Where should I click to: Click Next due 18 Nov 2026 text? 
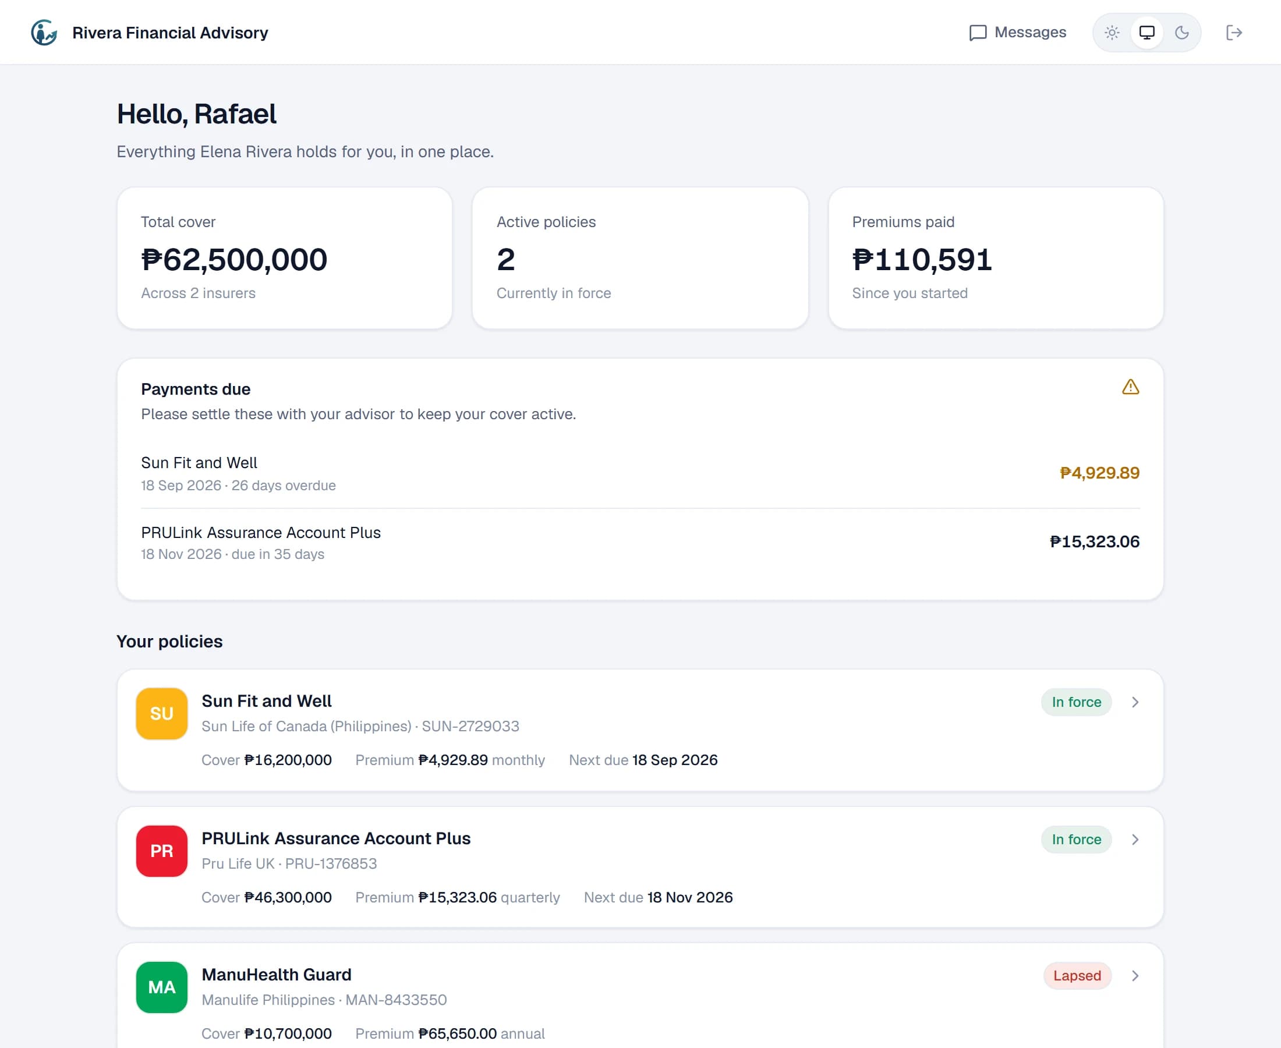coord(658,897)
